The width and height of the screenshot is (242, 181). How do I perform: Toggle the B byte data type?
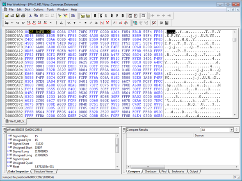(x=95, y=16)
